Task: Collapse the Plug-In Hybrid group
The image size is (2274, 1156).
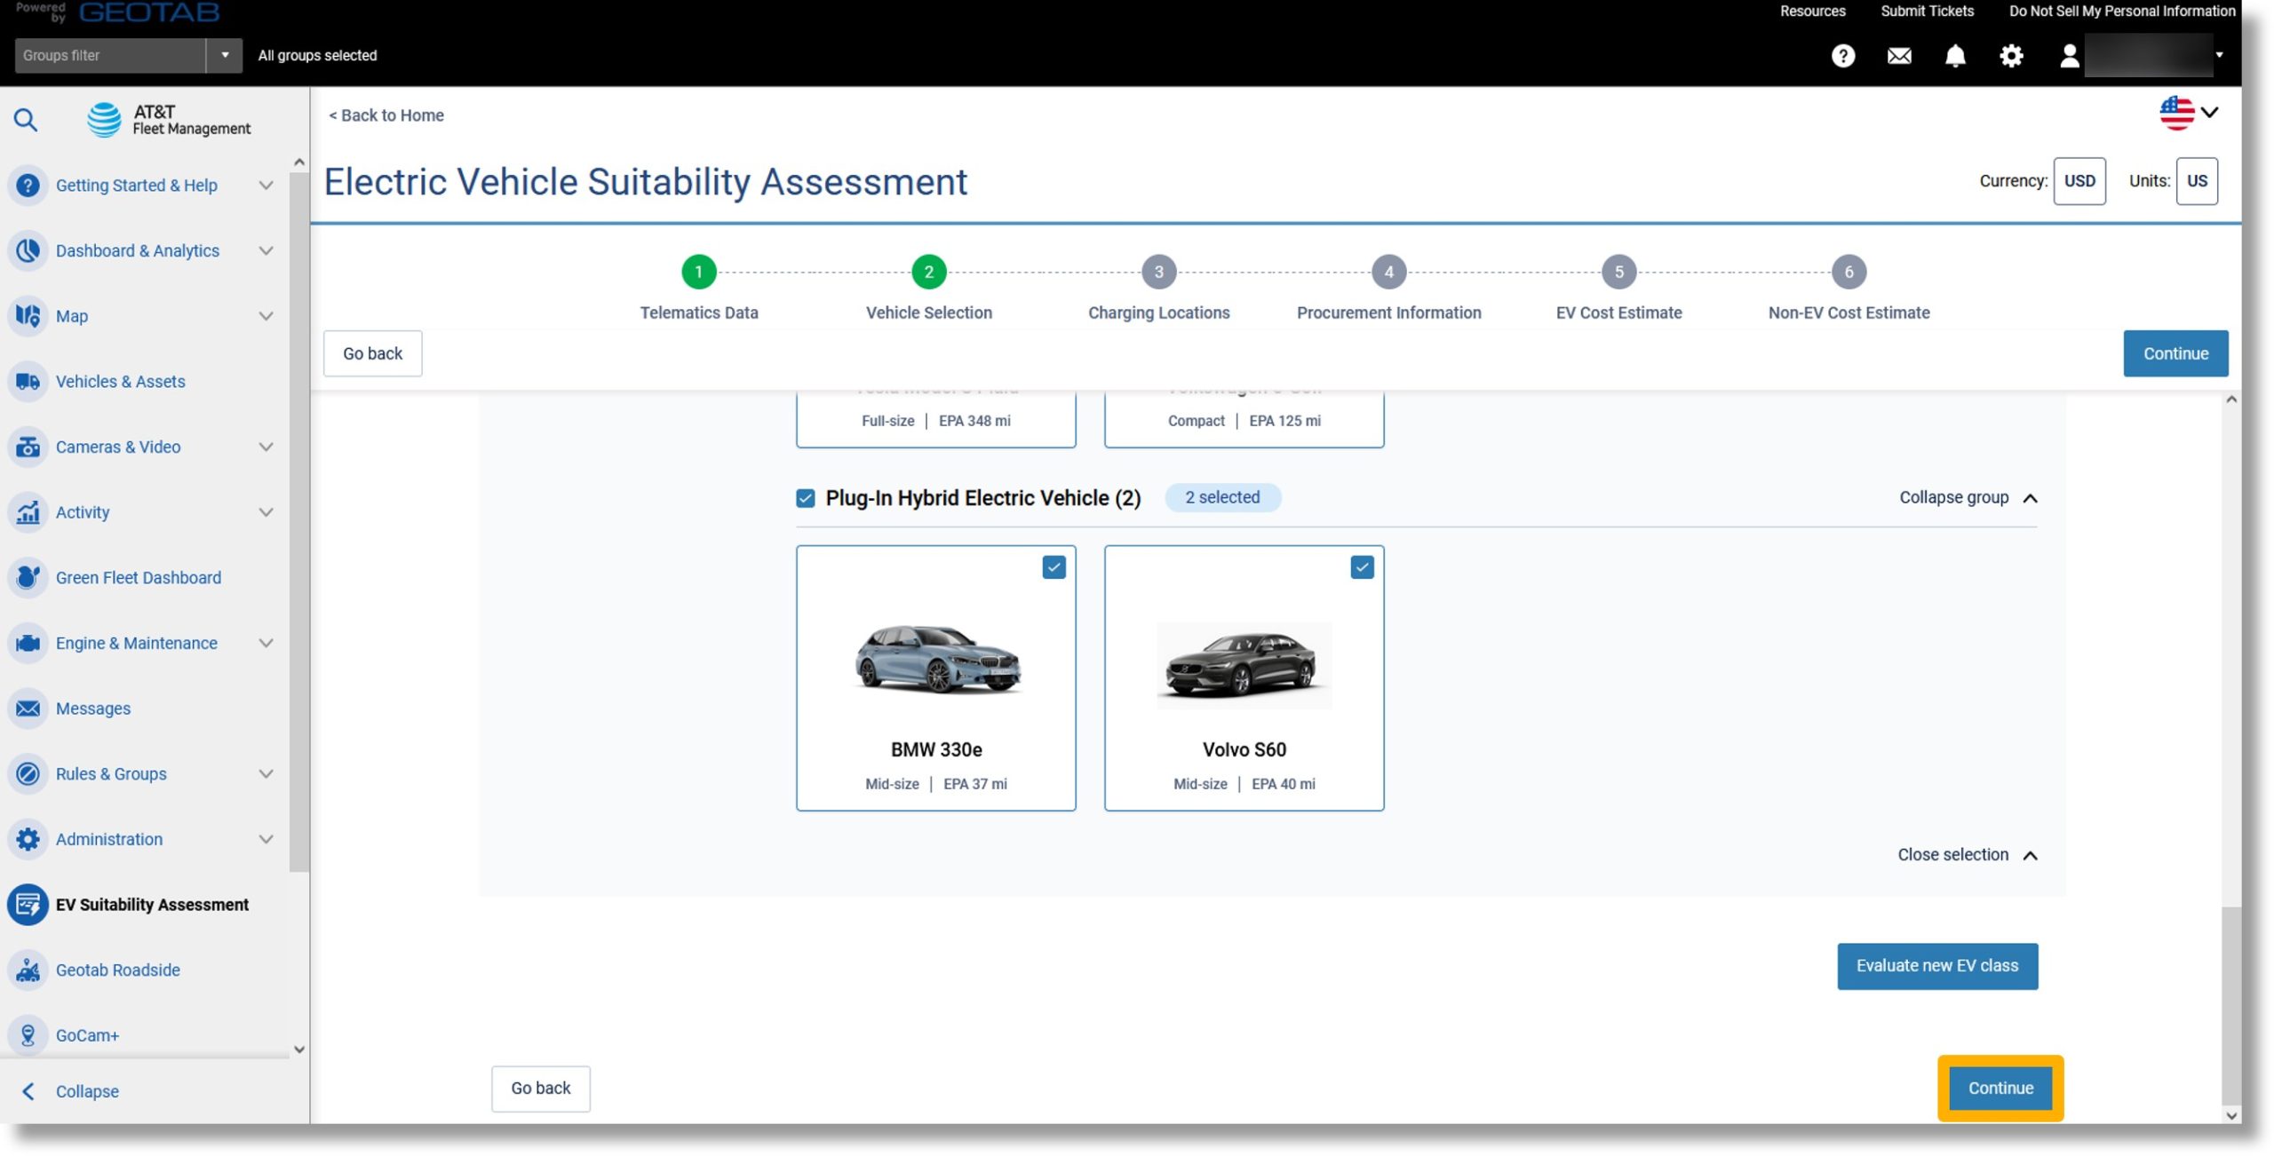Action: point(1968,498)
